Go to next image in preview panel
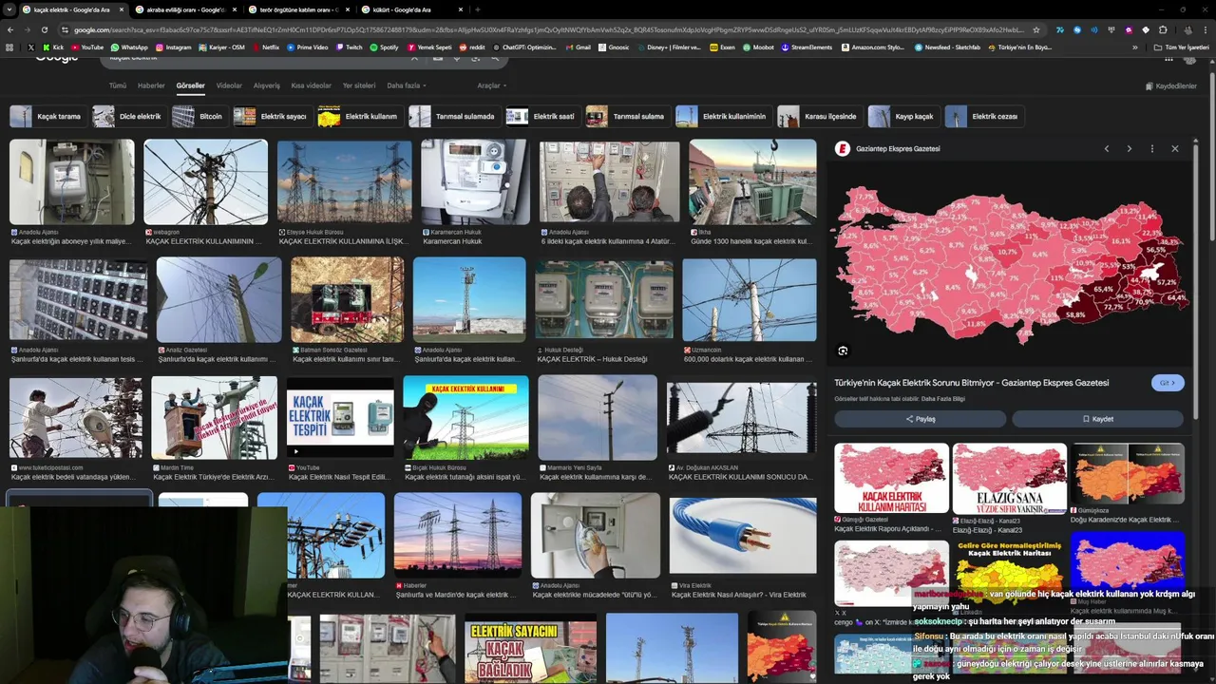1216x684 pixels. pyautogui.click(x=1129, y=149)
